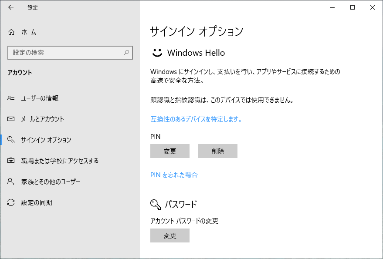383x259 pixels.
Task: Click the password 変更 button
Action: [170, 235]
